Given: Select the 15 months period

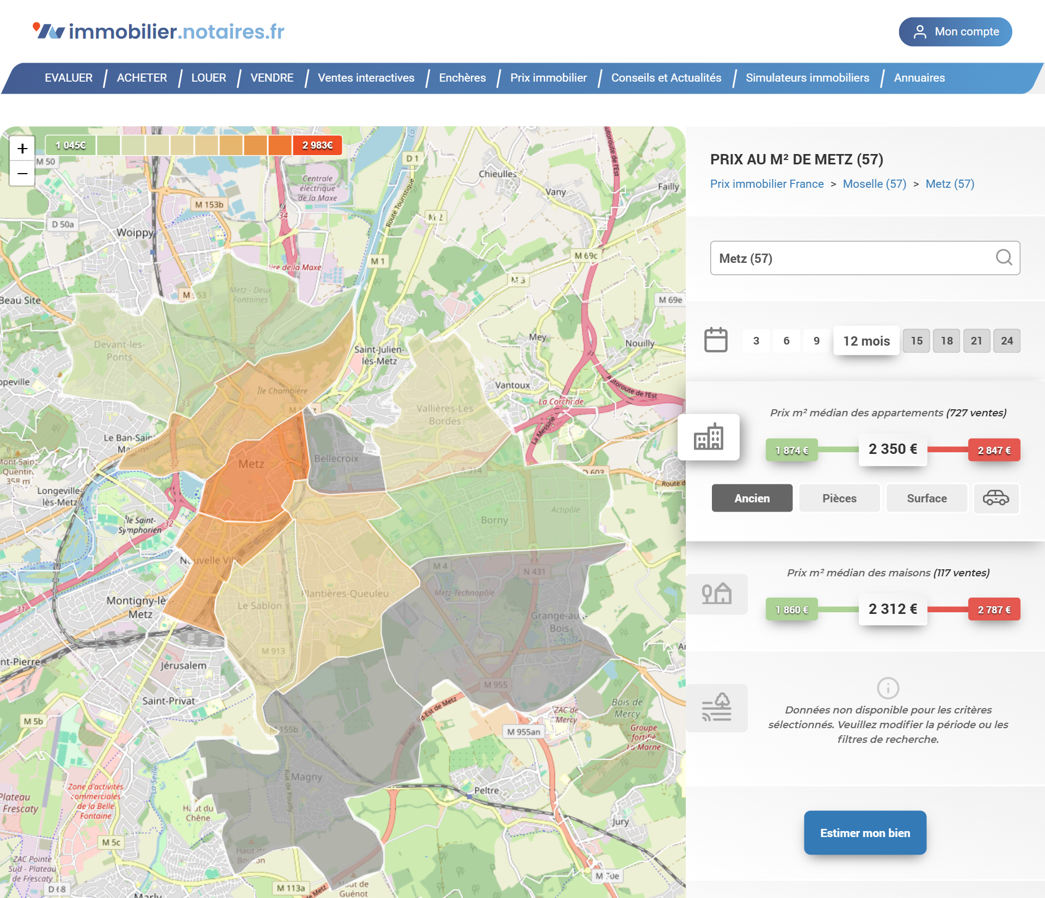Looking at the screenshot, I should pyautogui.click(x=917, y=341).
